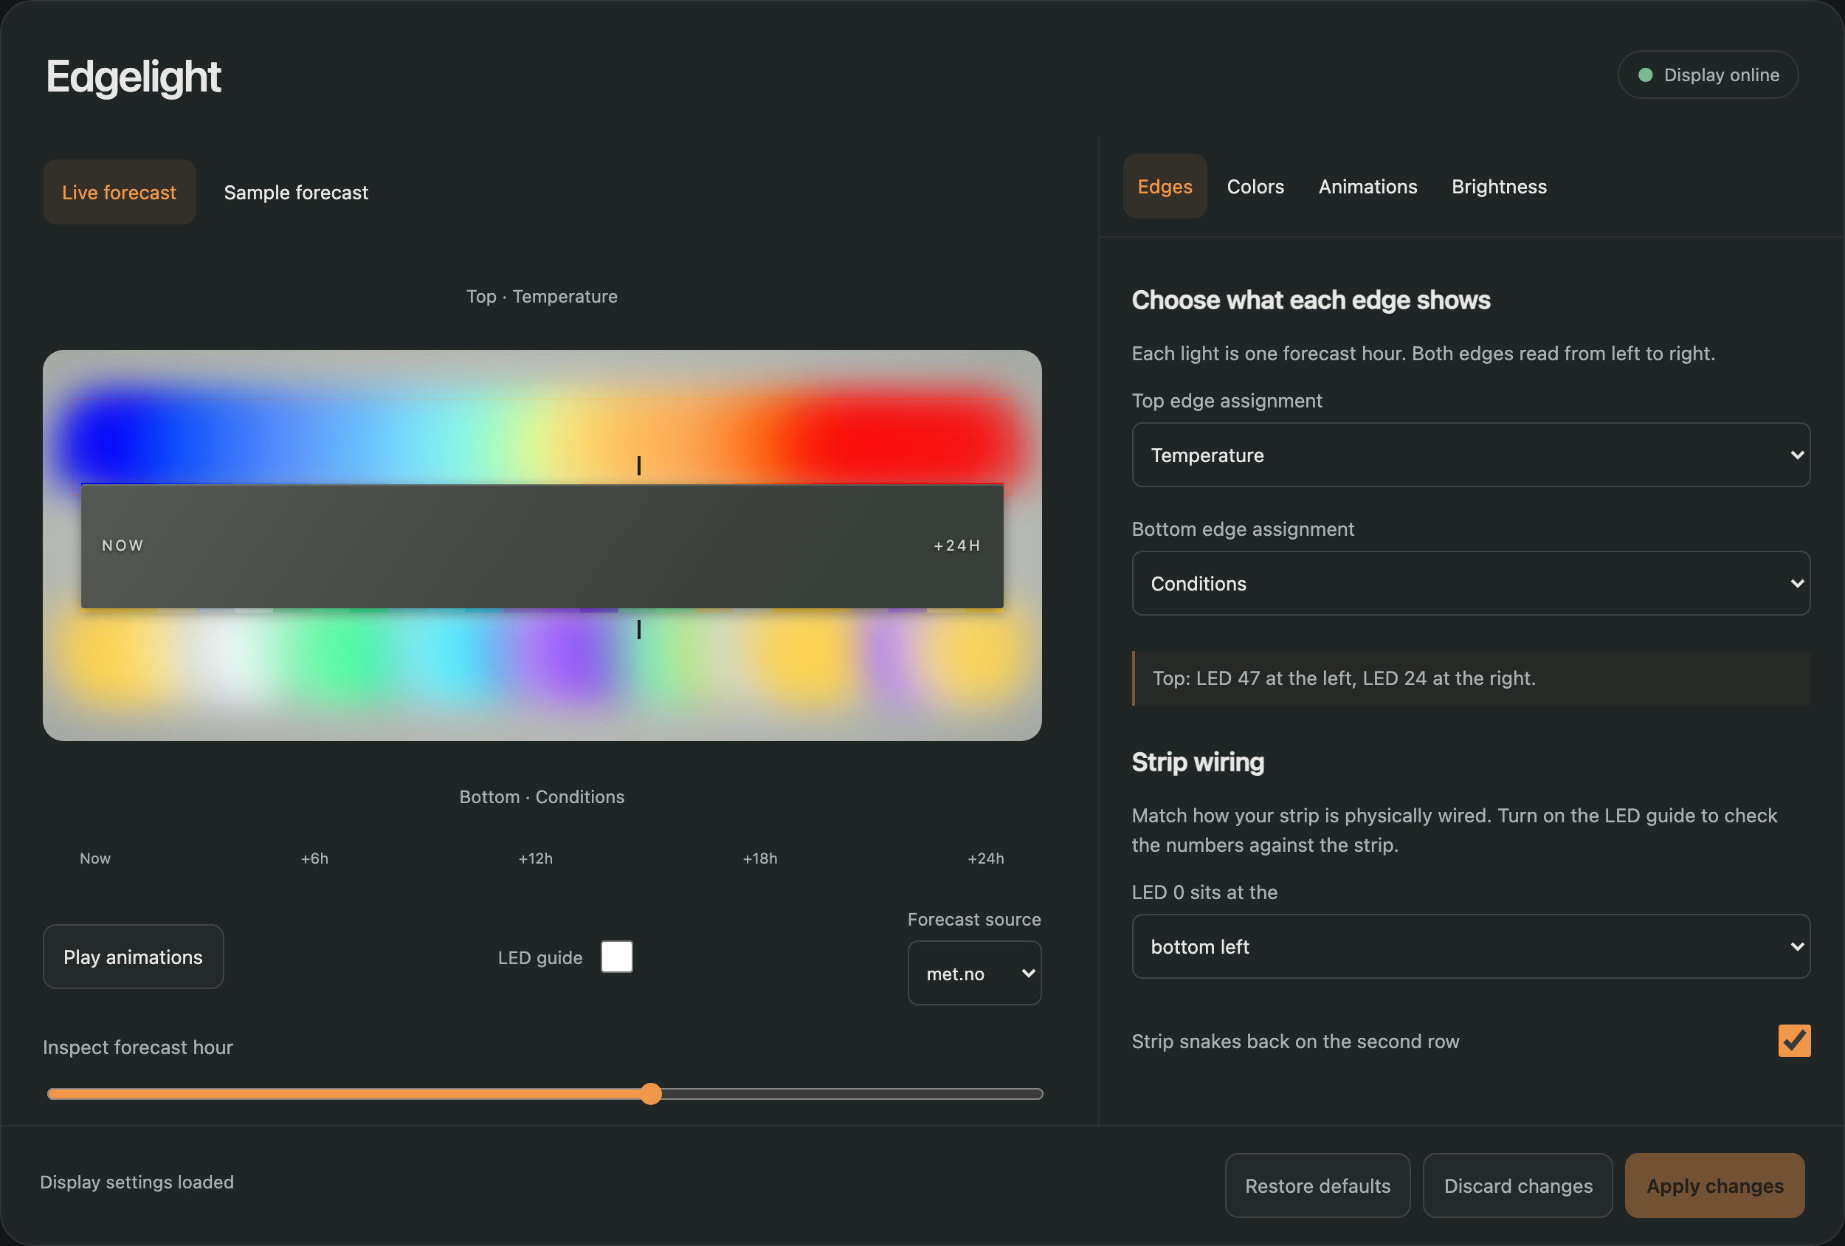
Task: Click the 'Now' axis label below the preview
Action: [95, 858]
